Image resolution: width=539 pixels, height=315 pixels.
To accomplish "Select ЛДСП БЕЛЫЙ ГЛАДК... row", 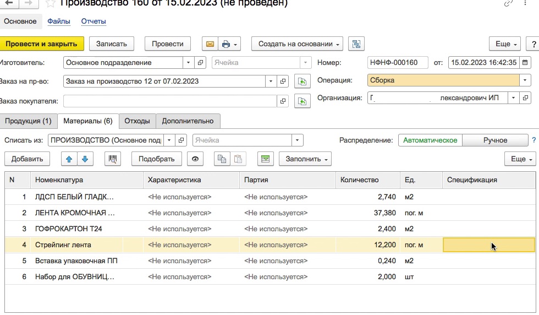I will tap(270, 197).
